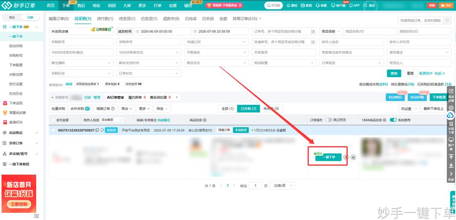456x220 pixels.
Task: Click the shield icon in right toolbar
Action: pyautogui.click(x=451, y=107)
